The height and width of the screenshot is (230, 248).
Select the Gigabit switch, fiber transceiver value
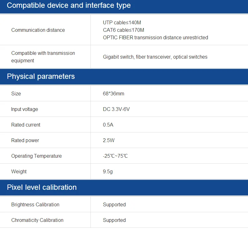click(x=155, y=57)
